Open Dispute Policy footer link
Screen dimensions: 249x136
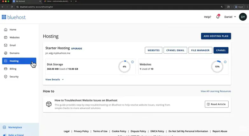tap(138, 131)
